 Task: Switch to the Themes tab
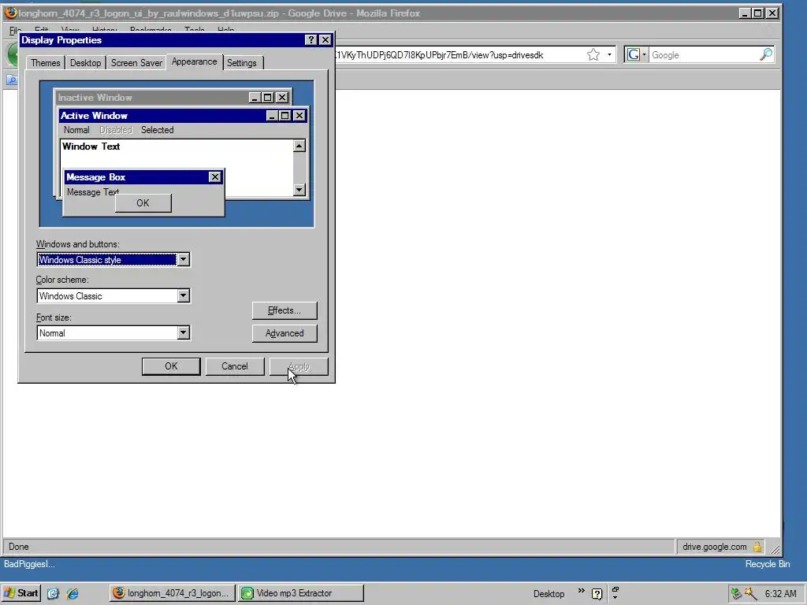pyautogui.click(x=45, y=63)
